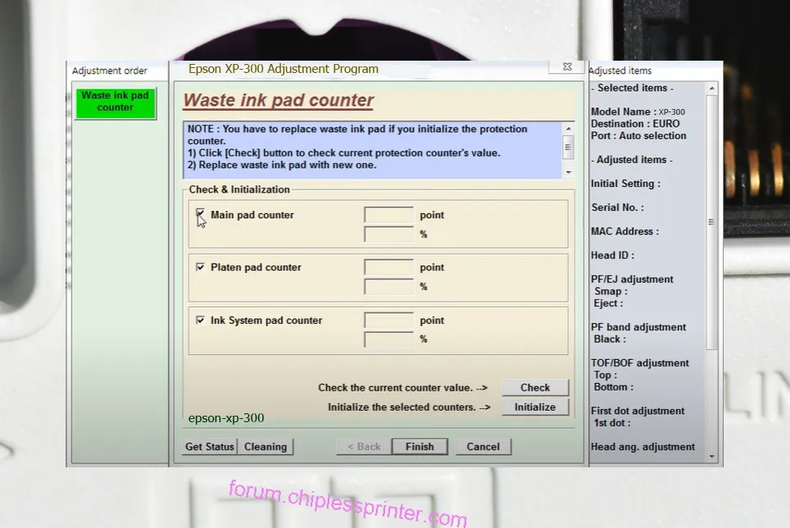
Task: Click the 'Head ang. adjustment' entry
Action: (x=642, y=447)
